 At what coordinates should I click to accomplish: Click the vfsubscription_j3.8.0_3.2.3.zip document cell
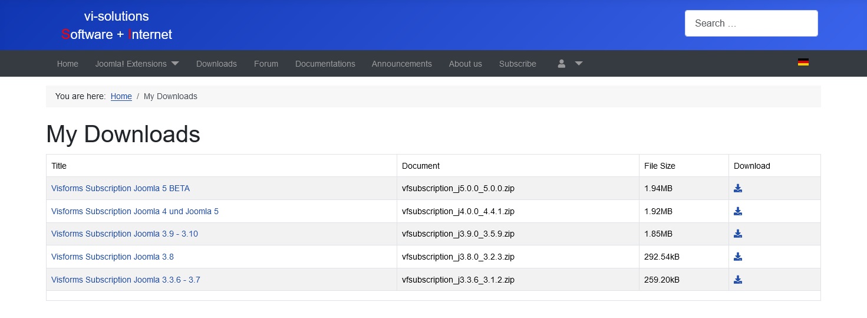click(x=517, y=257)
